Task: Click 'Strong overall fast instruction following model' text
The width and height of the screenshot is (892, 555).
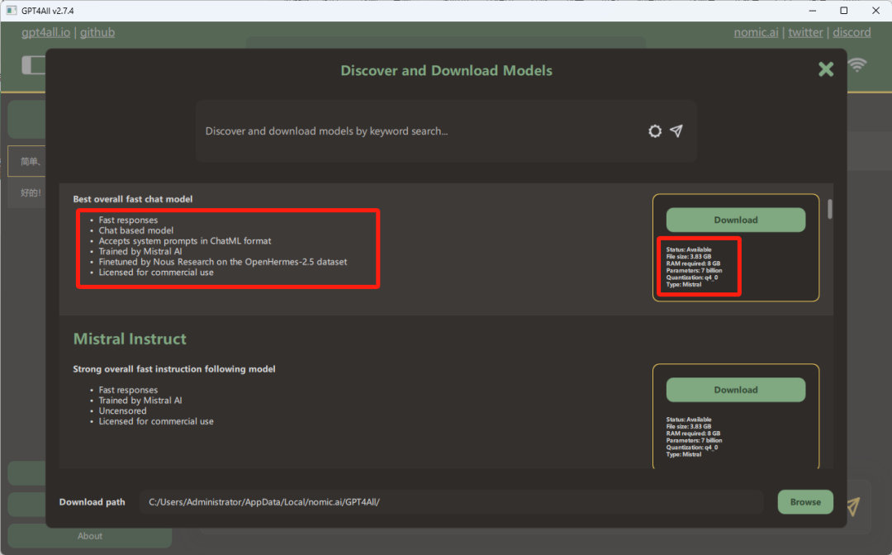Action: 174,369
